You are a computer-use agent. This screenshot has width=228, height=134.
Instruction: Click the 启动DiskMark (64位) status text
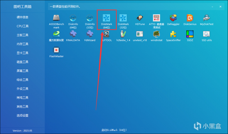[x=114, y=130]
